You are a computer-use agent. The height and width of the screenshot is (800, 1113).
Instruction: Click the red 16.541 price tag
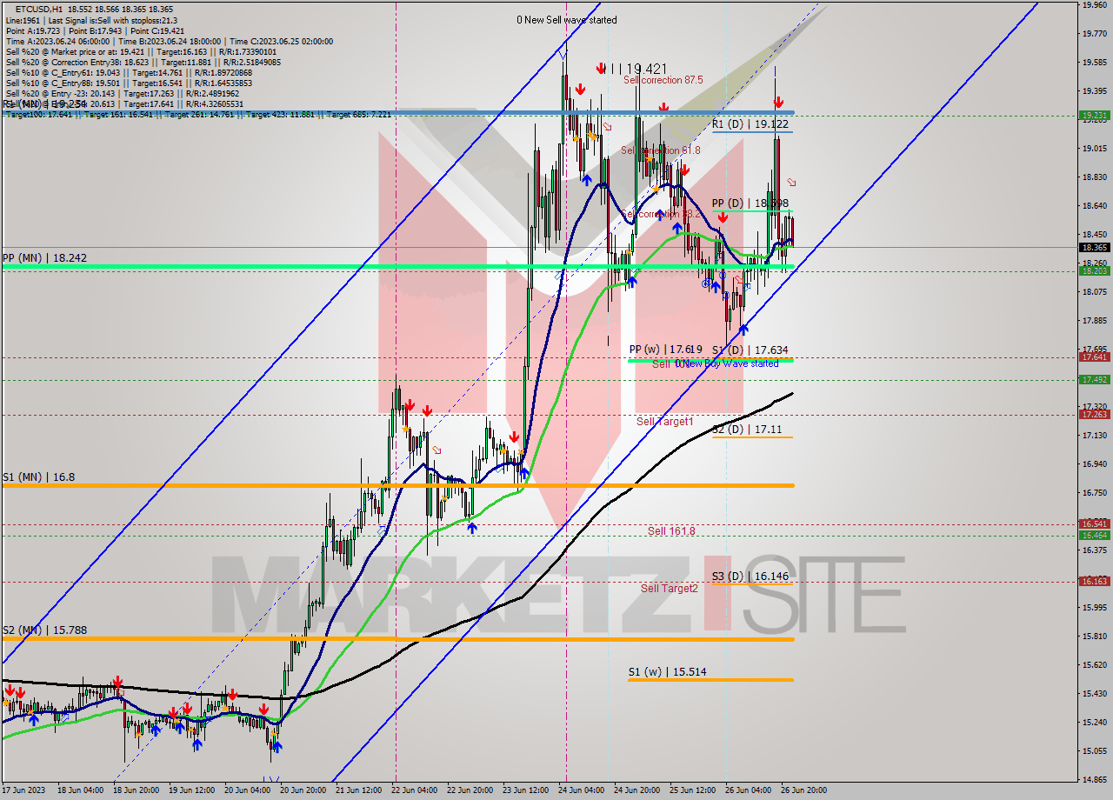[1094, 524]
